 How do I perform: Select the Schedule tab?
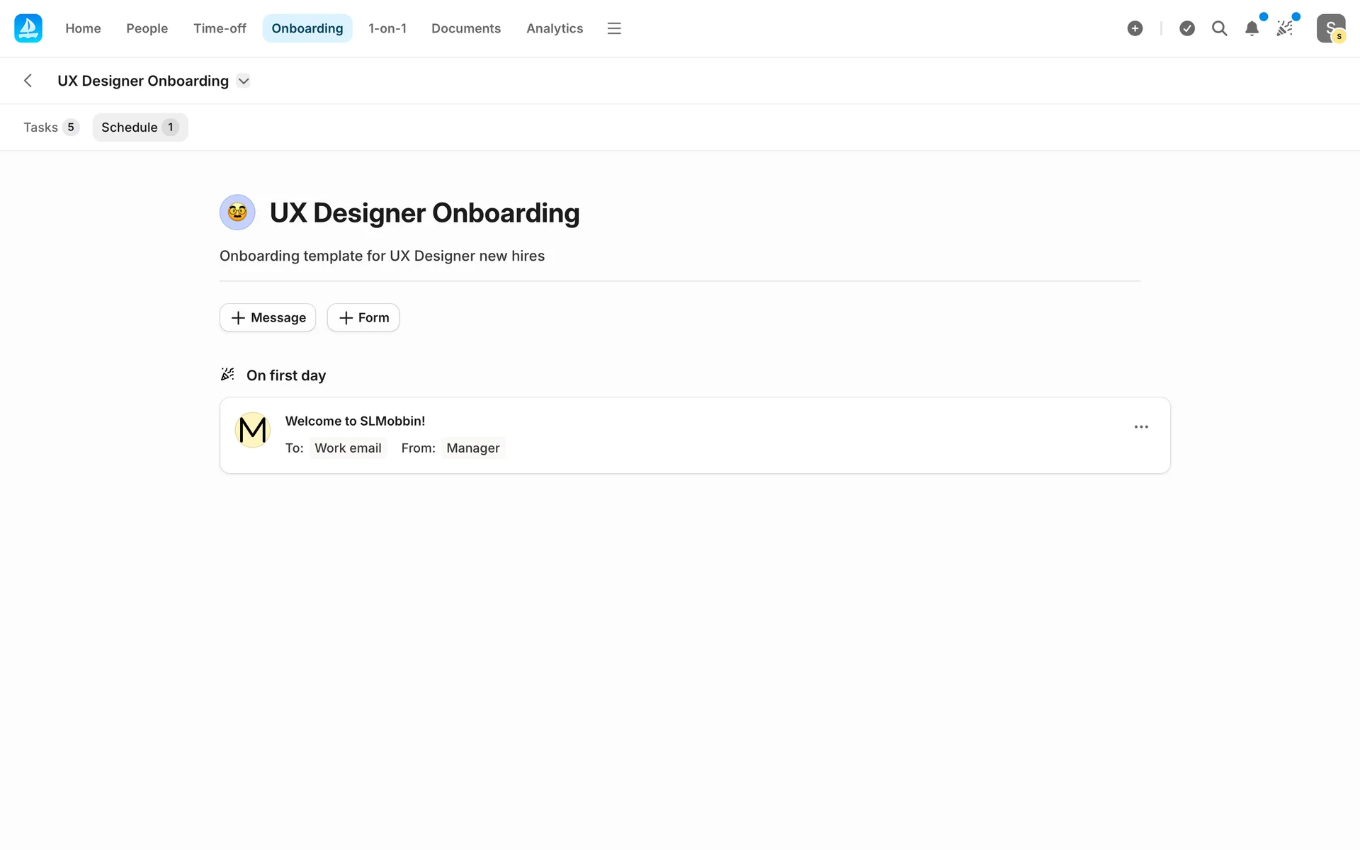[140, 127]
